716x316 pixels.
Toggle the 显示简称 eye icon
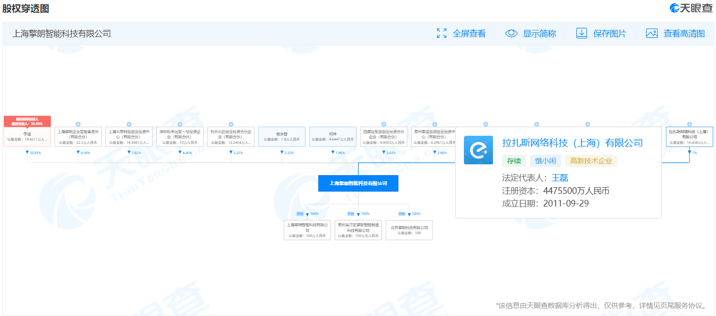[x=511, y=33]
